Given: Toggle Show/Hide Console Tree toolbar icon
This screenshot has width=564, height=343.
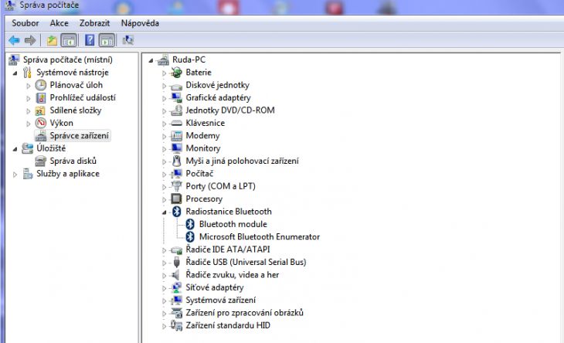Looking at the screenshot, I should pos(69,40).
